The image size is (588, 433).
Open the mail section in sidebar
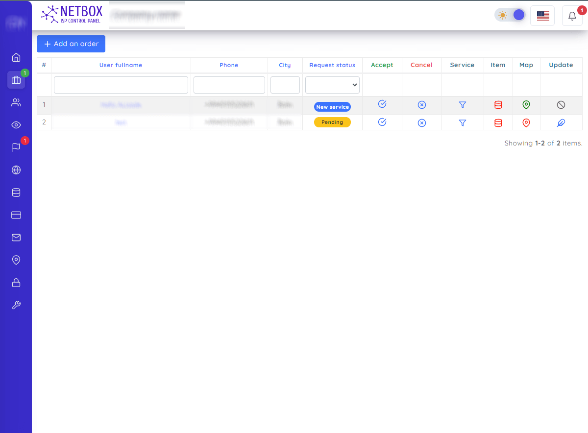(x=16, y=238)
